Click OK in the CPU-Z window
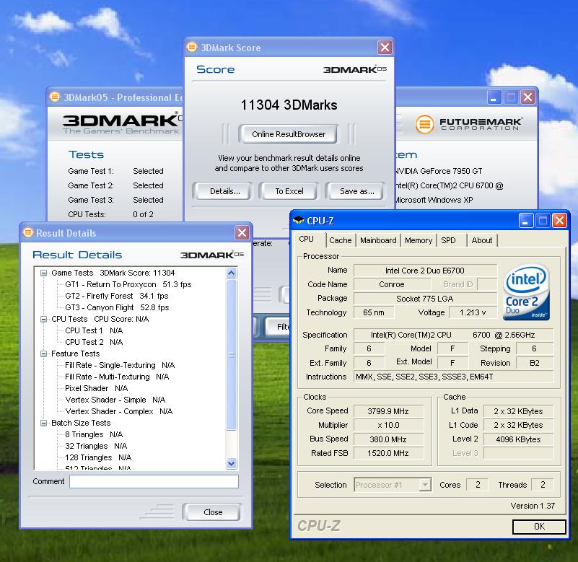Image resolution: width=578 pixels, height=562 pixels. pyautogui.click(x=539, y=527)
